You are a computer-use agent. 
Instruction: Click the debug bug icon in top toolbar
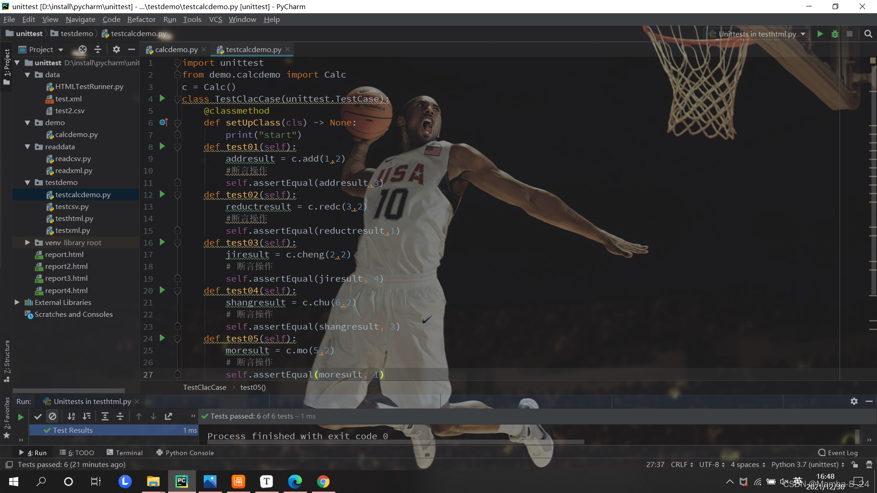835,34
